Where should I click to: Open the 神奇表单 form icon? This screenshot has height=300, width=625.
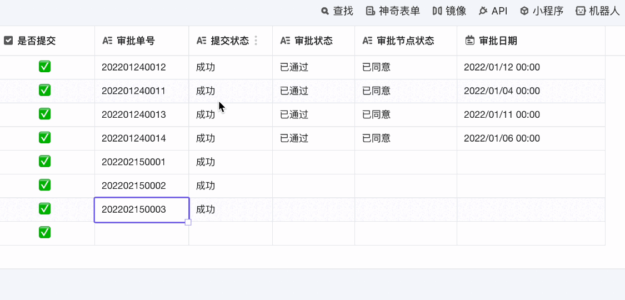coord(371,11)
